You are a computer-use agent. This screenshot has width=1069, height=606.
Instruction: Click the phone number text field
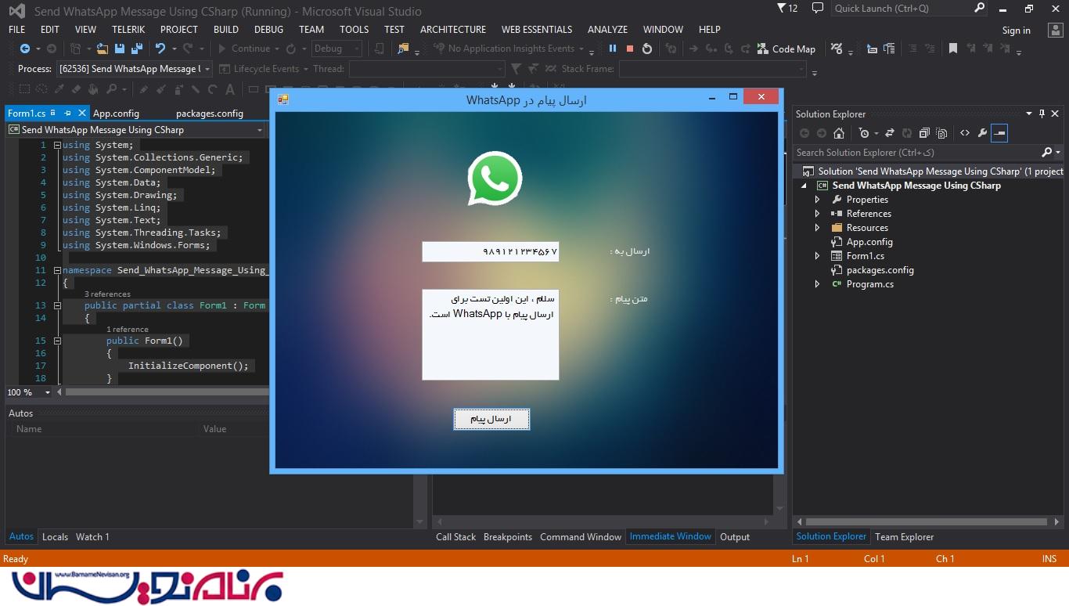pyautogui.click(x=490, y=251)
